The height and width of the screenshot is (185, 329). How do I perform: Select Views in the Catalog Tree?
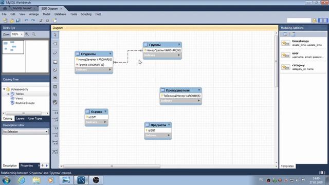[19, 98]
